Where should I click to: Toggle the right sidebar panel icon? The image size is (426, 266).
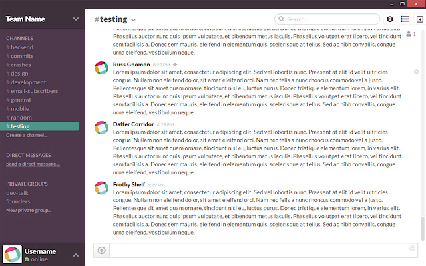pos(419,19)
